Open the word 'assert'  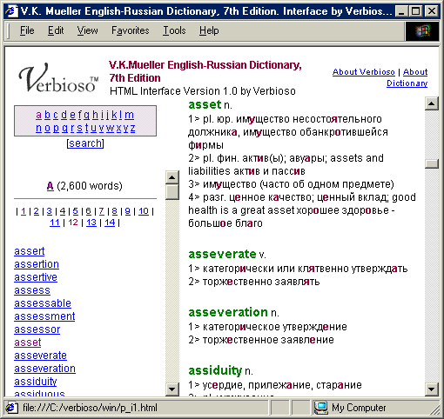(x=30, y=251)
